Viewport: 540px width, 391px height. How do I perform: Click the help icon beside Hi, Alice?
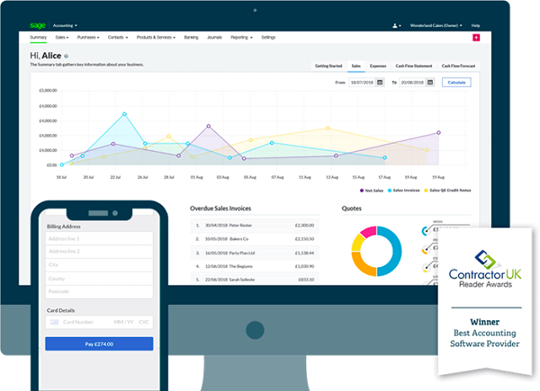click(67, 56)
